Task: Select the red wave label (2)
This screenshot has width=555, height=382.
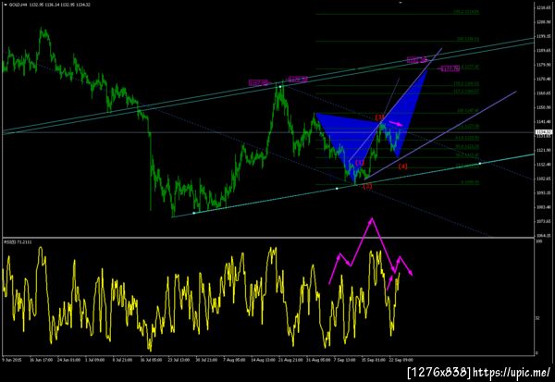Action: [x=367, y=186]
